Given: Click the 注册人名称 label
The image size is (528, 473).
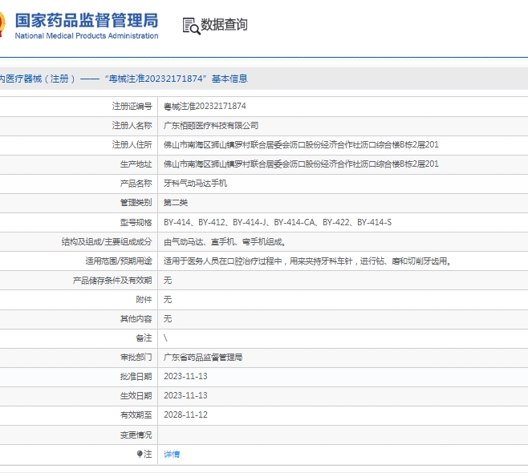Looking at the screenshot, I should click(x=132, y=126).
